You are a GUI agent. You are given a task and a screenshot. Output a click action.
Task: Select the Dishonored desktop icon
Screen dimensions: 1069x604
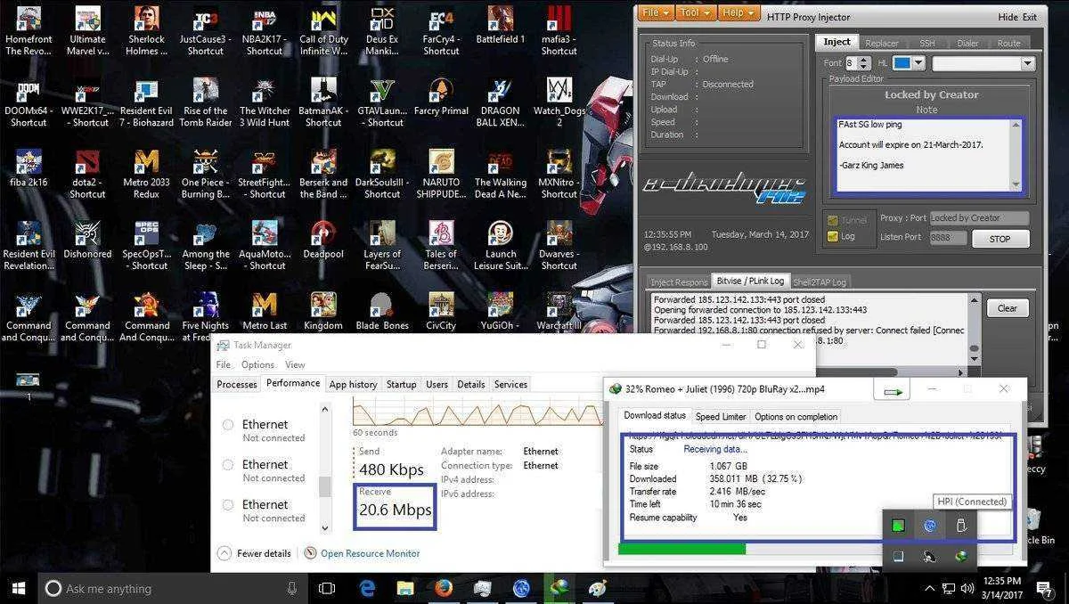point(87,241)
